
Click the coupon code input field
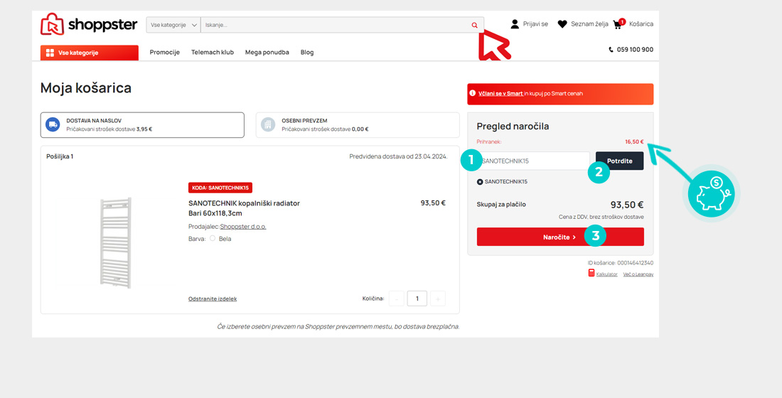533,161
